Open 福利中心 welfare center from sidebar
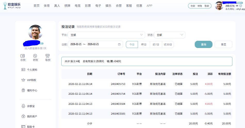 (x=32, y=91)
